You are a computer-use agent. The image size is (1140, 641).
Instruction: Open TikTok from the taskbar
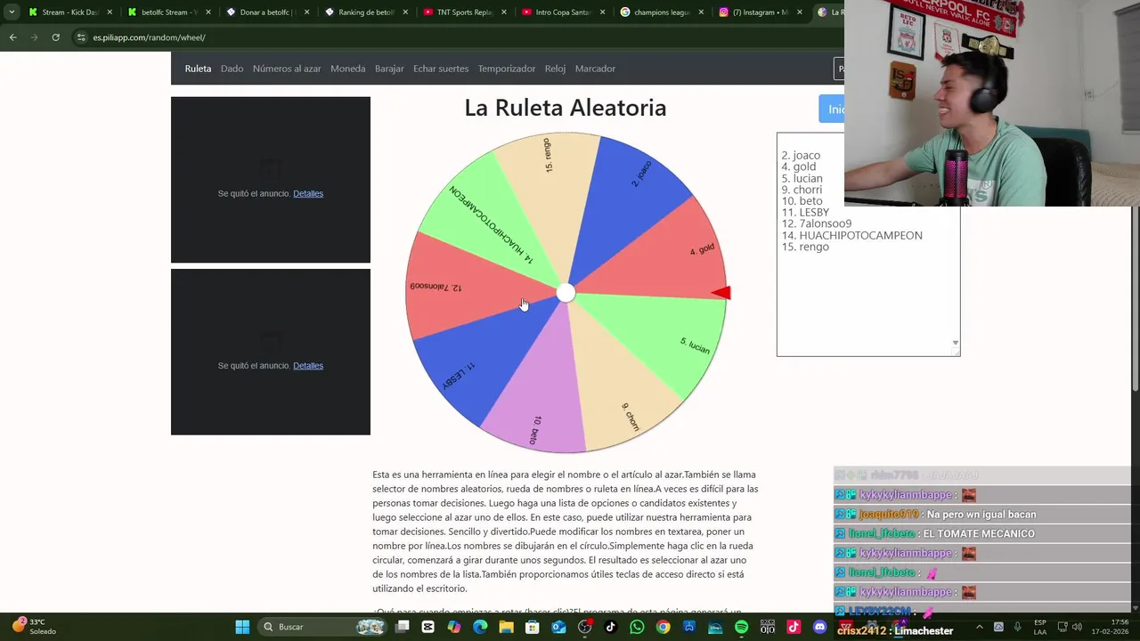click(611, 627)
